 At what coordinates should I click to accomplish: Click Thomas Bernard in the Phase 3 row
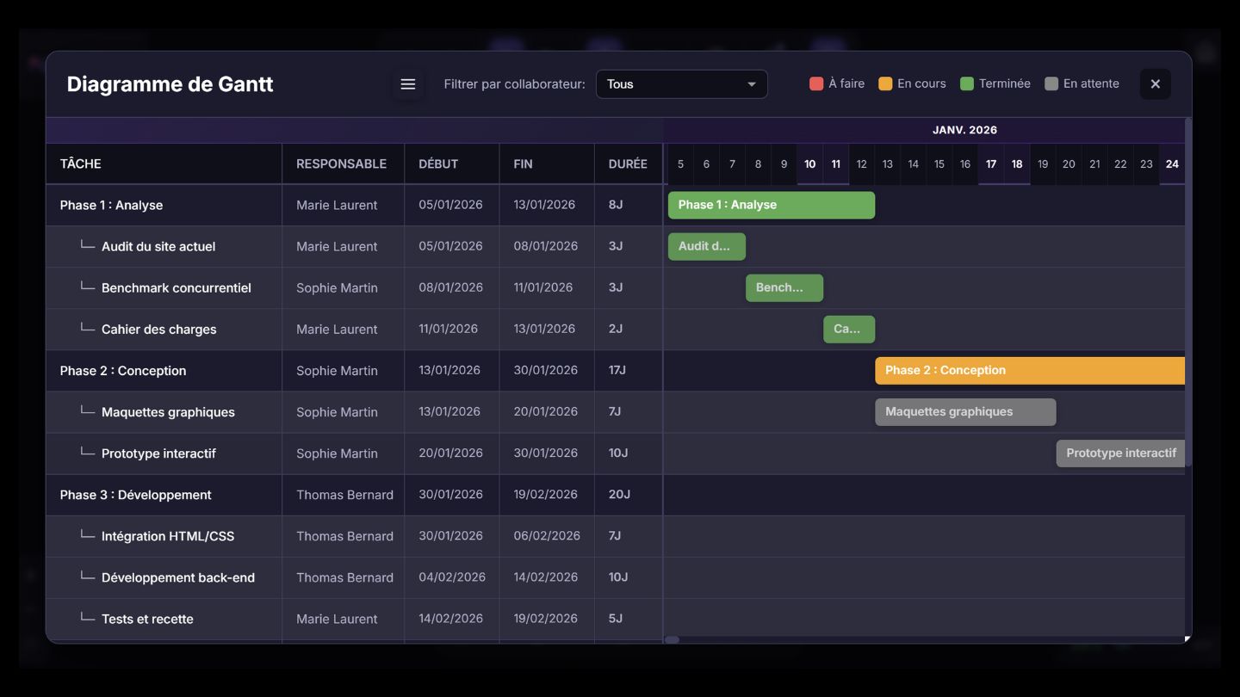[344, 494]
